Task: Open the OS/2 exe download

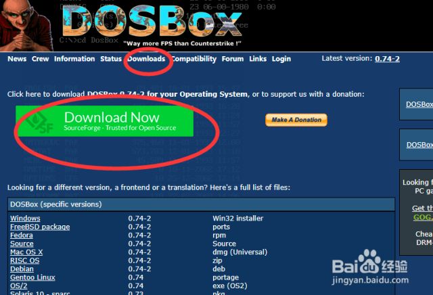Action: [x=19, y=286]
